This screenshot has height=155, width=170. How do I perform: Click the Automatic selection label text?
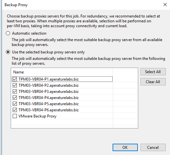click(29, 33)
